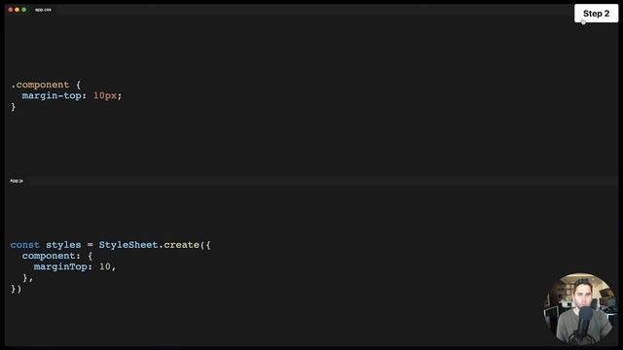This screenshot has width=623, height=350.
Task: Click the closing brace of .component rule
Action: click(13, 107)
